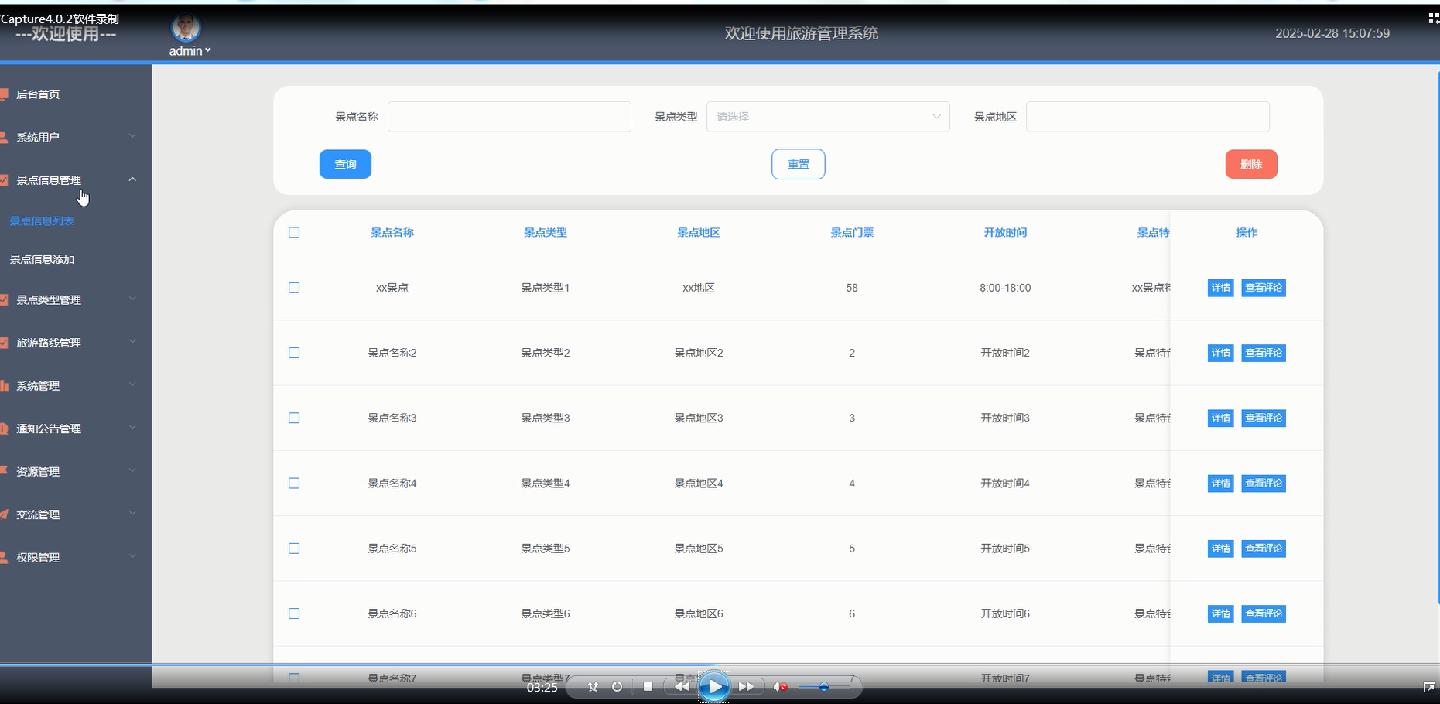Select 景点信息列表 submenu item
This screenshot has width=1440, height=704.
tap(42, 221)
